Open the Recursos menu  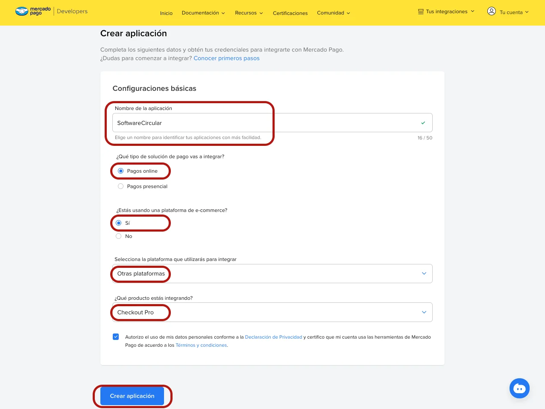(249, 13)
